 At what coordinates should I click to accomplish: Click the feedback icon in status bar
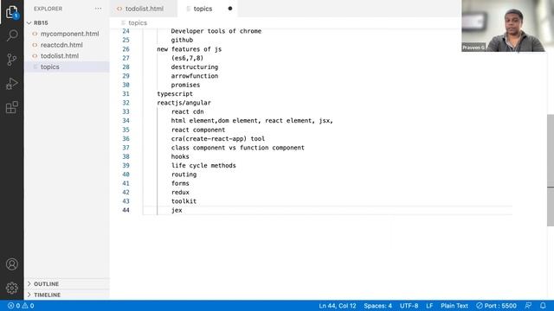(x=528, y=305)
